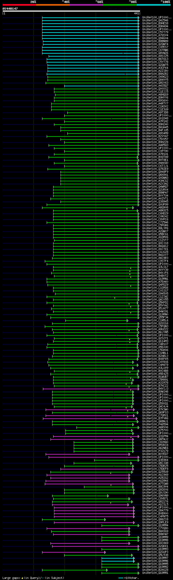Click the query end position label 441

pyautogui.click(x=137, y=13)
